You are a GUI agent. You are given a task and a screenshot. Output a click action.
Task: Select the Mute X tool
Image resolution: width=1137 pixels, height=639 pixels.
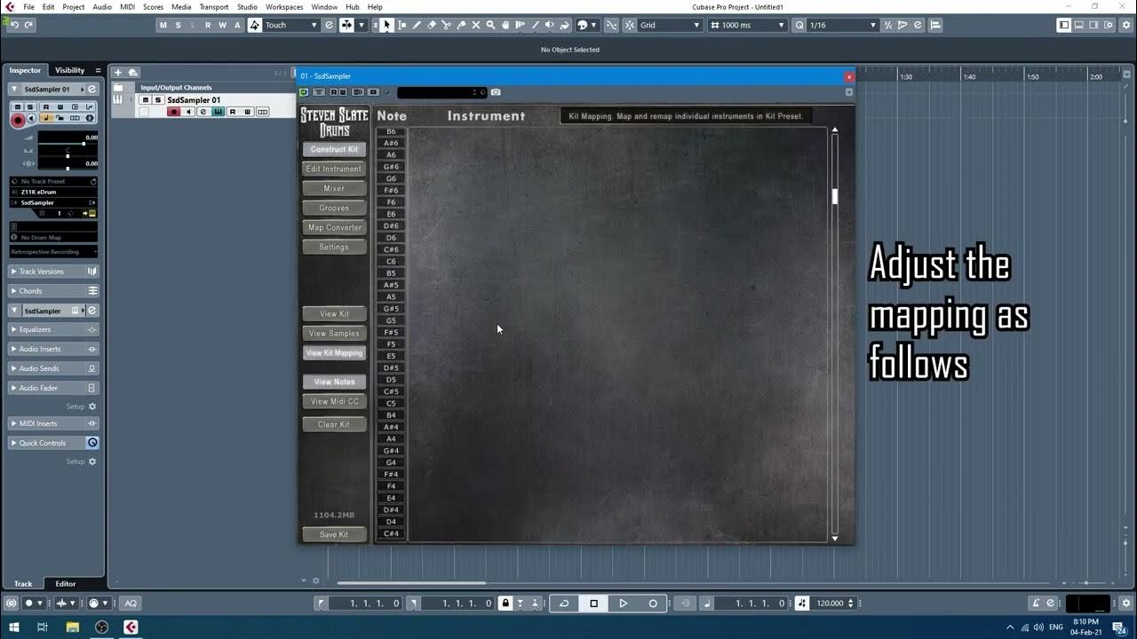(x=476, y=25)
